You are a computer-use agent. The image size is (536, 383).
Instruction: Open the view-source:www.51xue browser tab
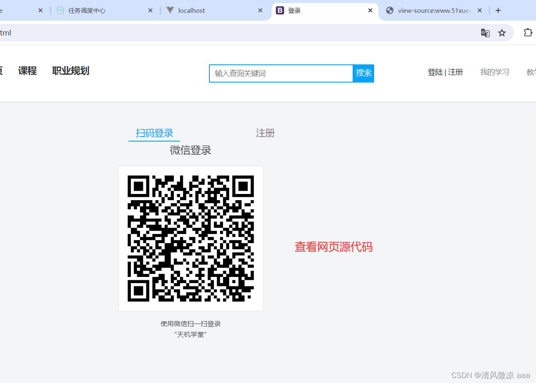click(434, 10)
